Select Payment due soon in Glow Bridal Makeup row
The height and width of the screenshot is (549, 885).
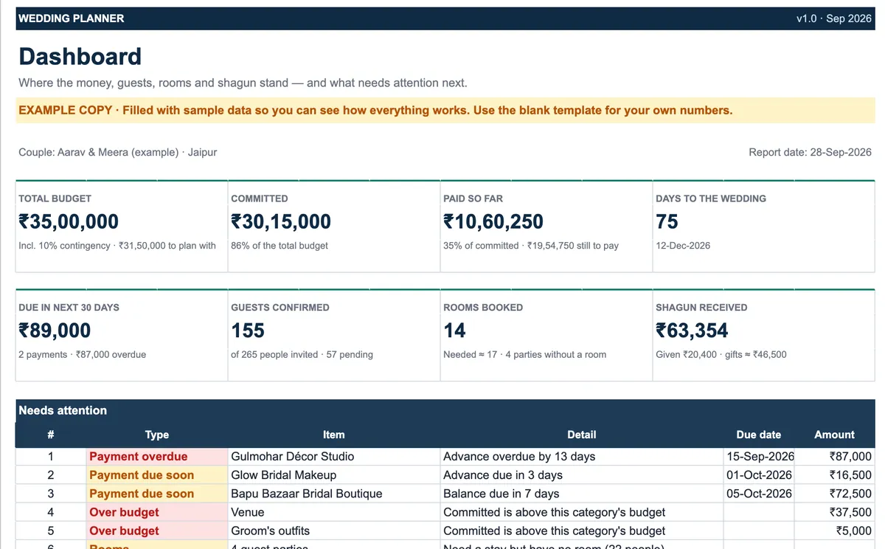point(157,475)
